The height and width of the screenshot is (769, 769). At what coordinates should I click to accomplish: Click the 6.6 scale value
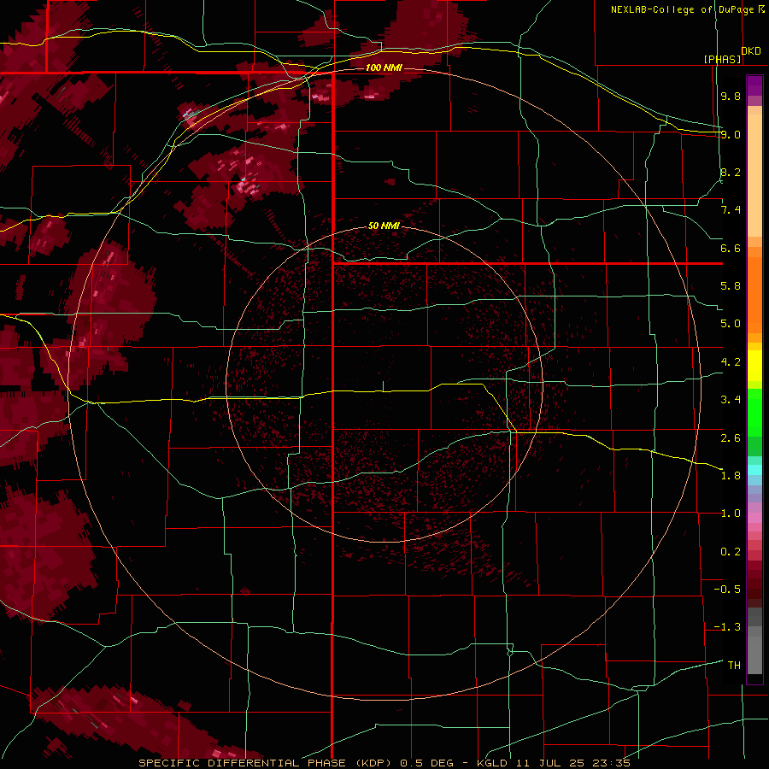731,248
